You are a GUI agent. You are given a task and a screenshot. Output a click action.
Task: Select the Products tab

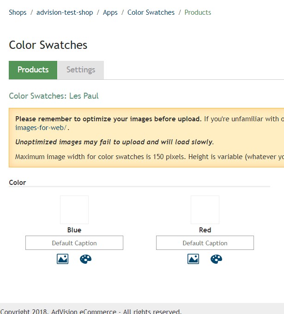pyautogui.click(x=33, y=70)
